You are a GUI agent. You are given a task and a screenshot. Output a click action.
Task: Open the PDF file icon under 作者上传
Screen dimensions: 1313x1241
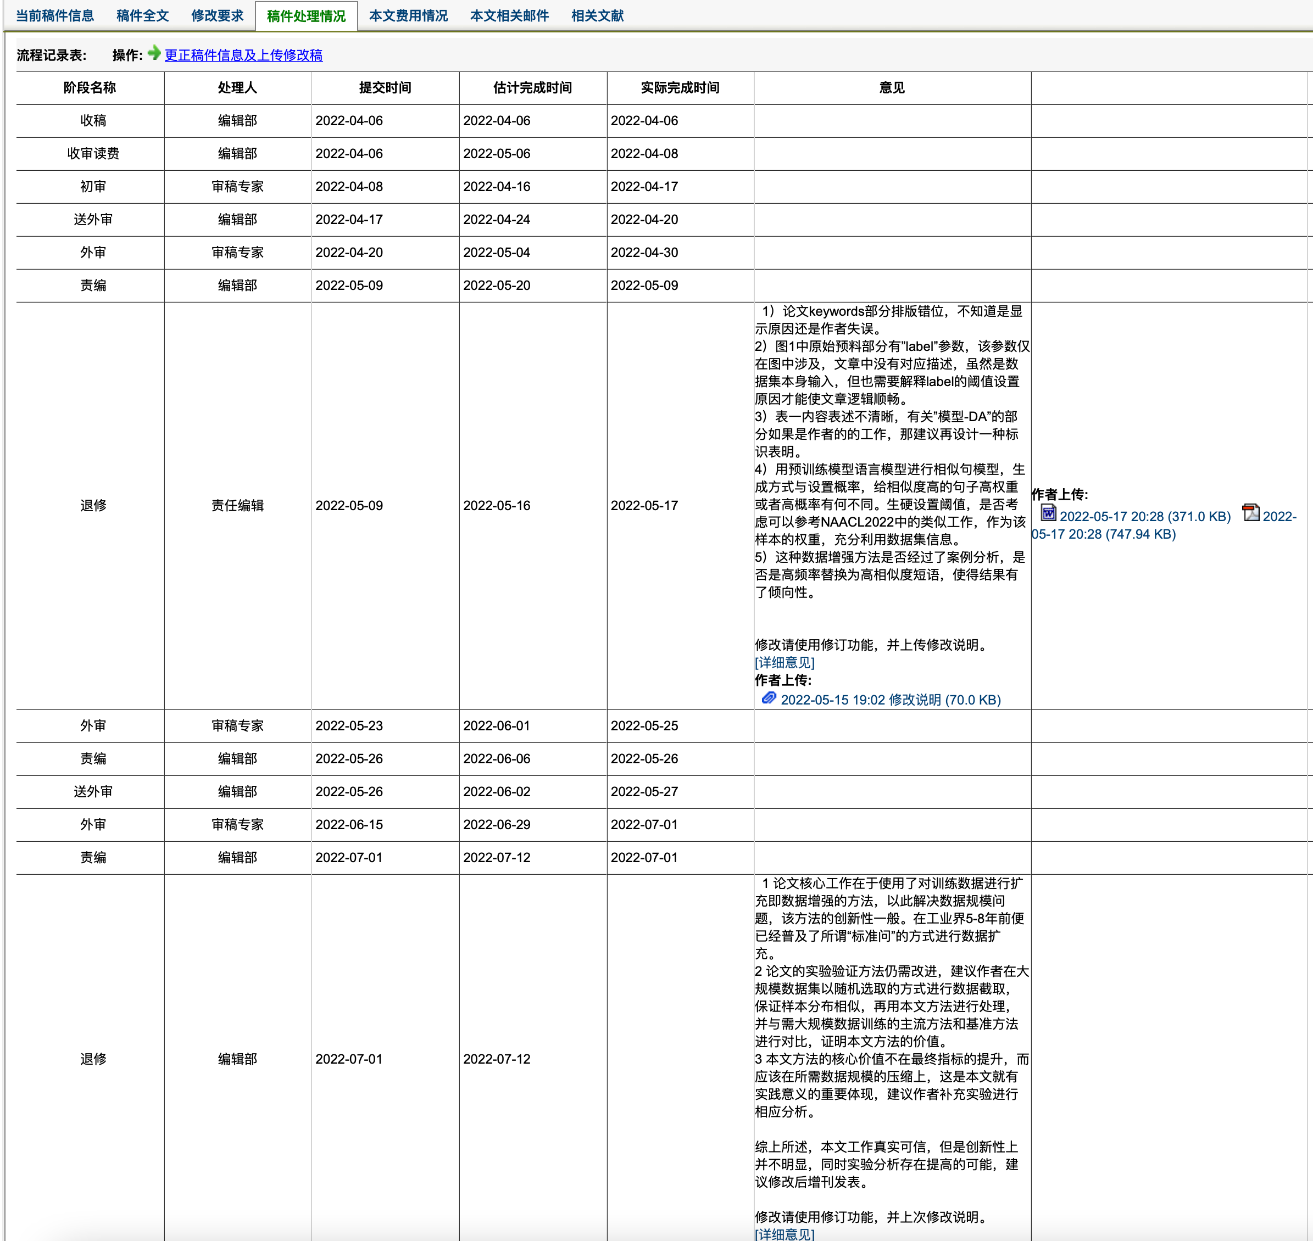tap(1251, 513)
